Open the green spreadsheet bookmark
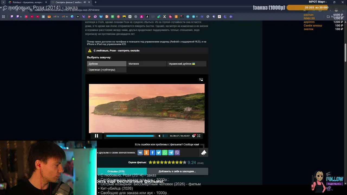347x195 pixels. (x=113, y=17)
